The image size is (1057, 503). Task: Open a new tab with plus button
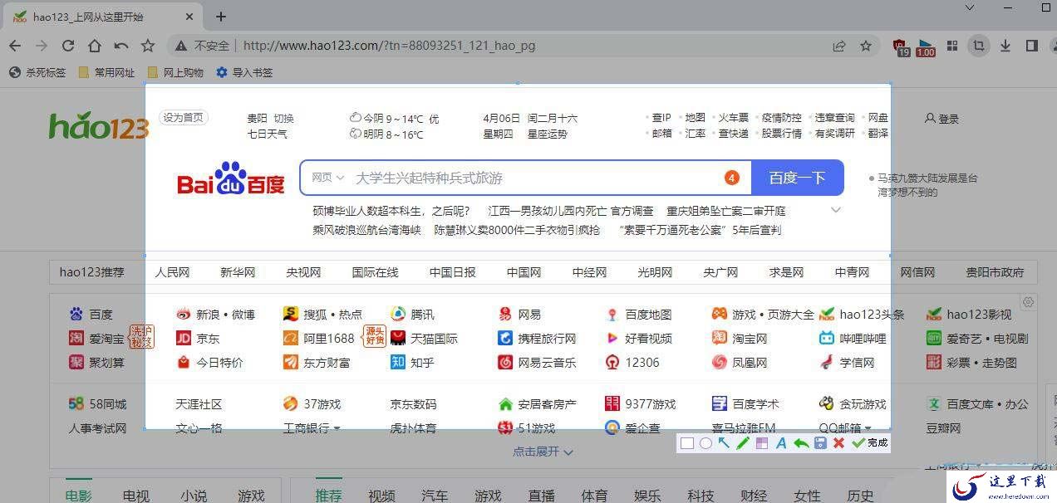pos(221,17)
